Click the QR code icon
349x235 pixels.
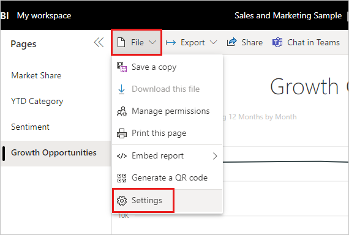[x=122, y=178]
